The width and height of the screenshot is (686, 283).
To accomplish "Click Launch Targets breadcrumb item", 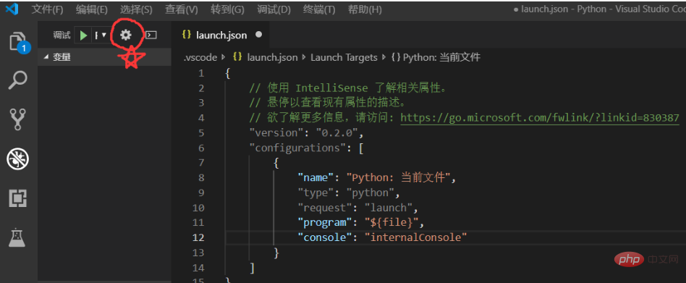I will tap(344, 57).
